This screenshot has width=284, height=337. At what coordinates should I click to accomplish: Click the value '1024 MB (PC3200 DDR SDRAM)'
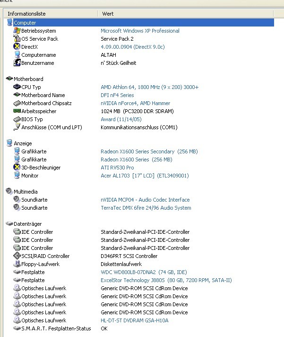137,111
